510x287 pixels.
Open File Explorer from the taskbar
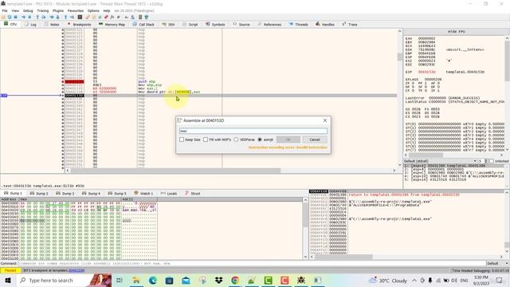[136, 280]
